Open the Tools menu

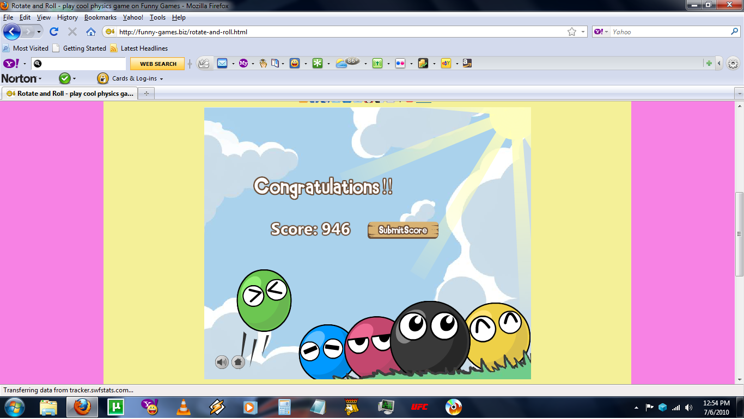[157, 17]
